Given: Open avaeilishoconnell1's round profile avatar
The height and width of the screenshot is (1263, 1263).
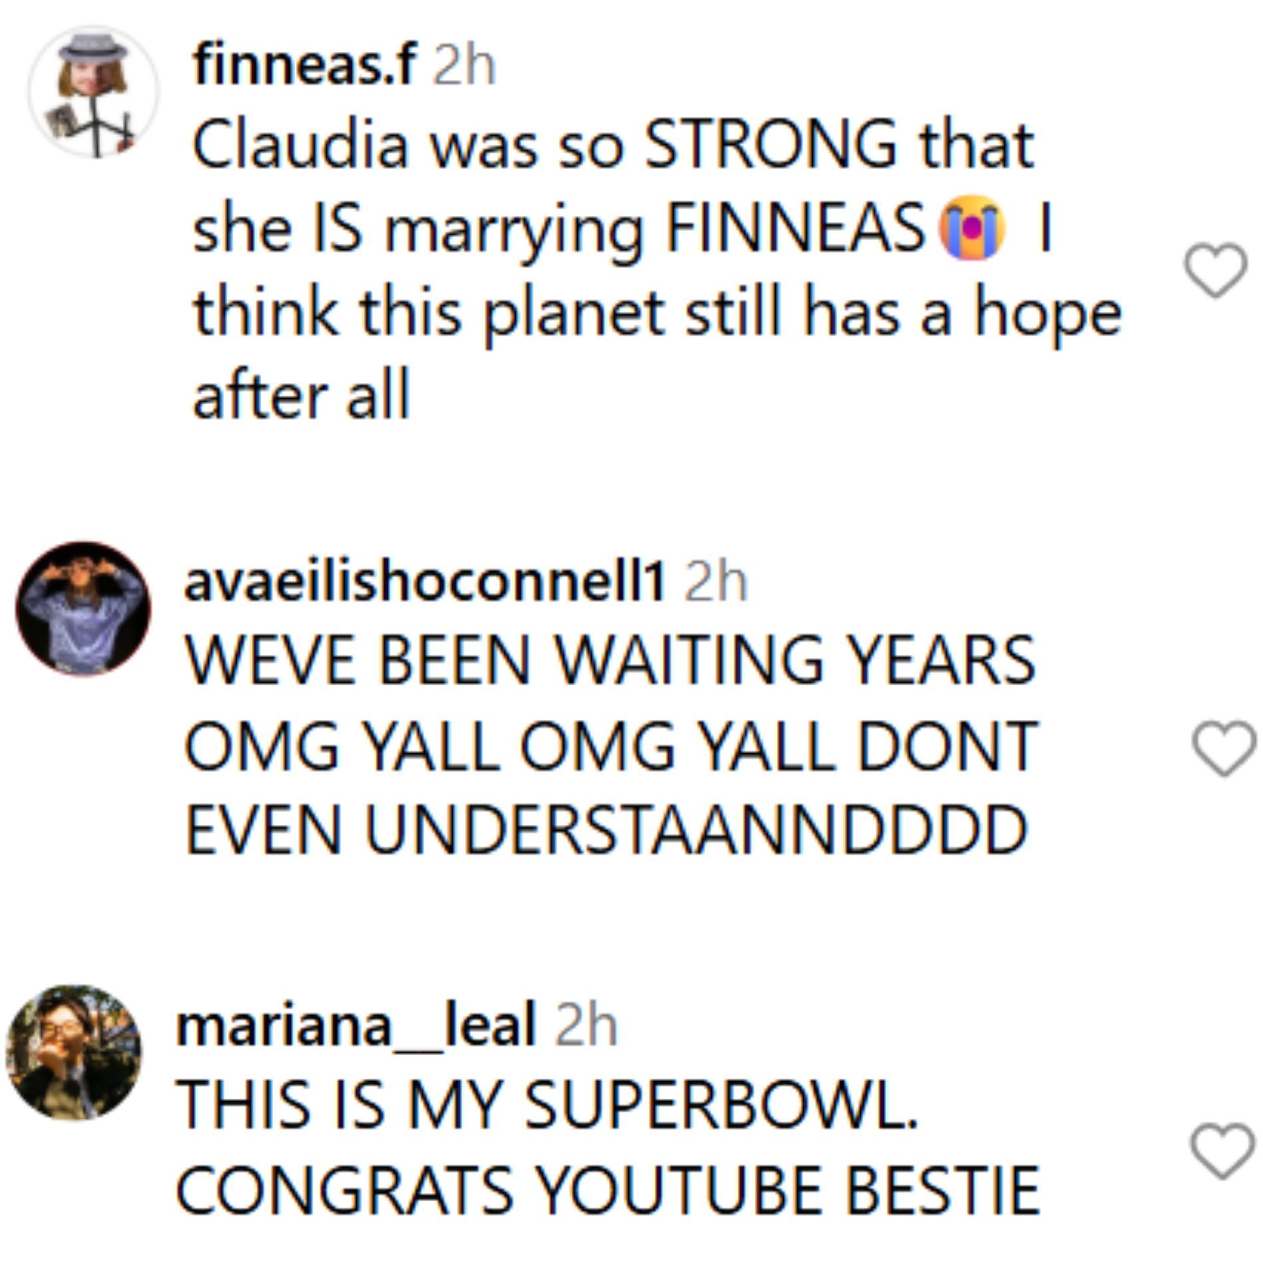Looking at the screenshot, I should click(83, 609).
